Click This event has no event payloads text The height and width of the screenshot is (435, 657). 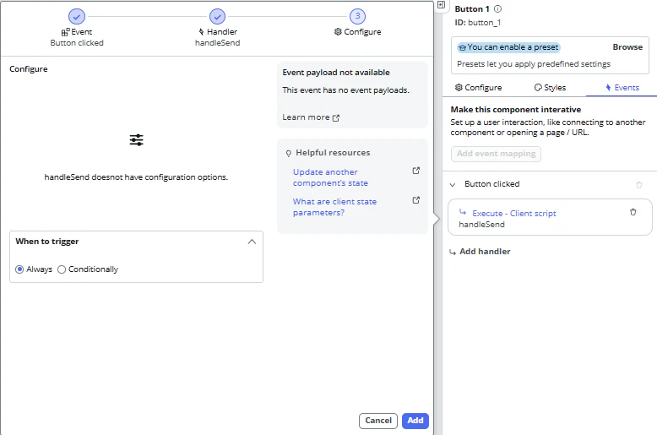(345, 90)
